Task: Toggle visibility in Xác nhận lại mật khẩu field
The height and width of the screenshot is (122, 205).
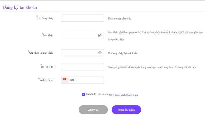Action: point(100,53)
